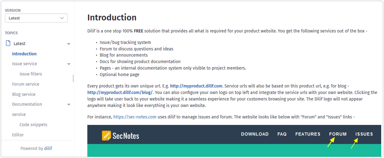Viewport: 384px width, 158px height.
Task: Open Issue service topic
Action: [x=24, y=64]
